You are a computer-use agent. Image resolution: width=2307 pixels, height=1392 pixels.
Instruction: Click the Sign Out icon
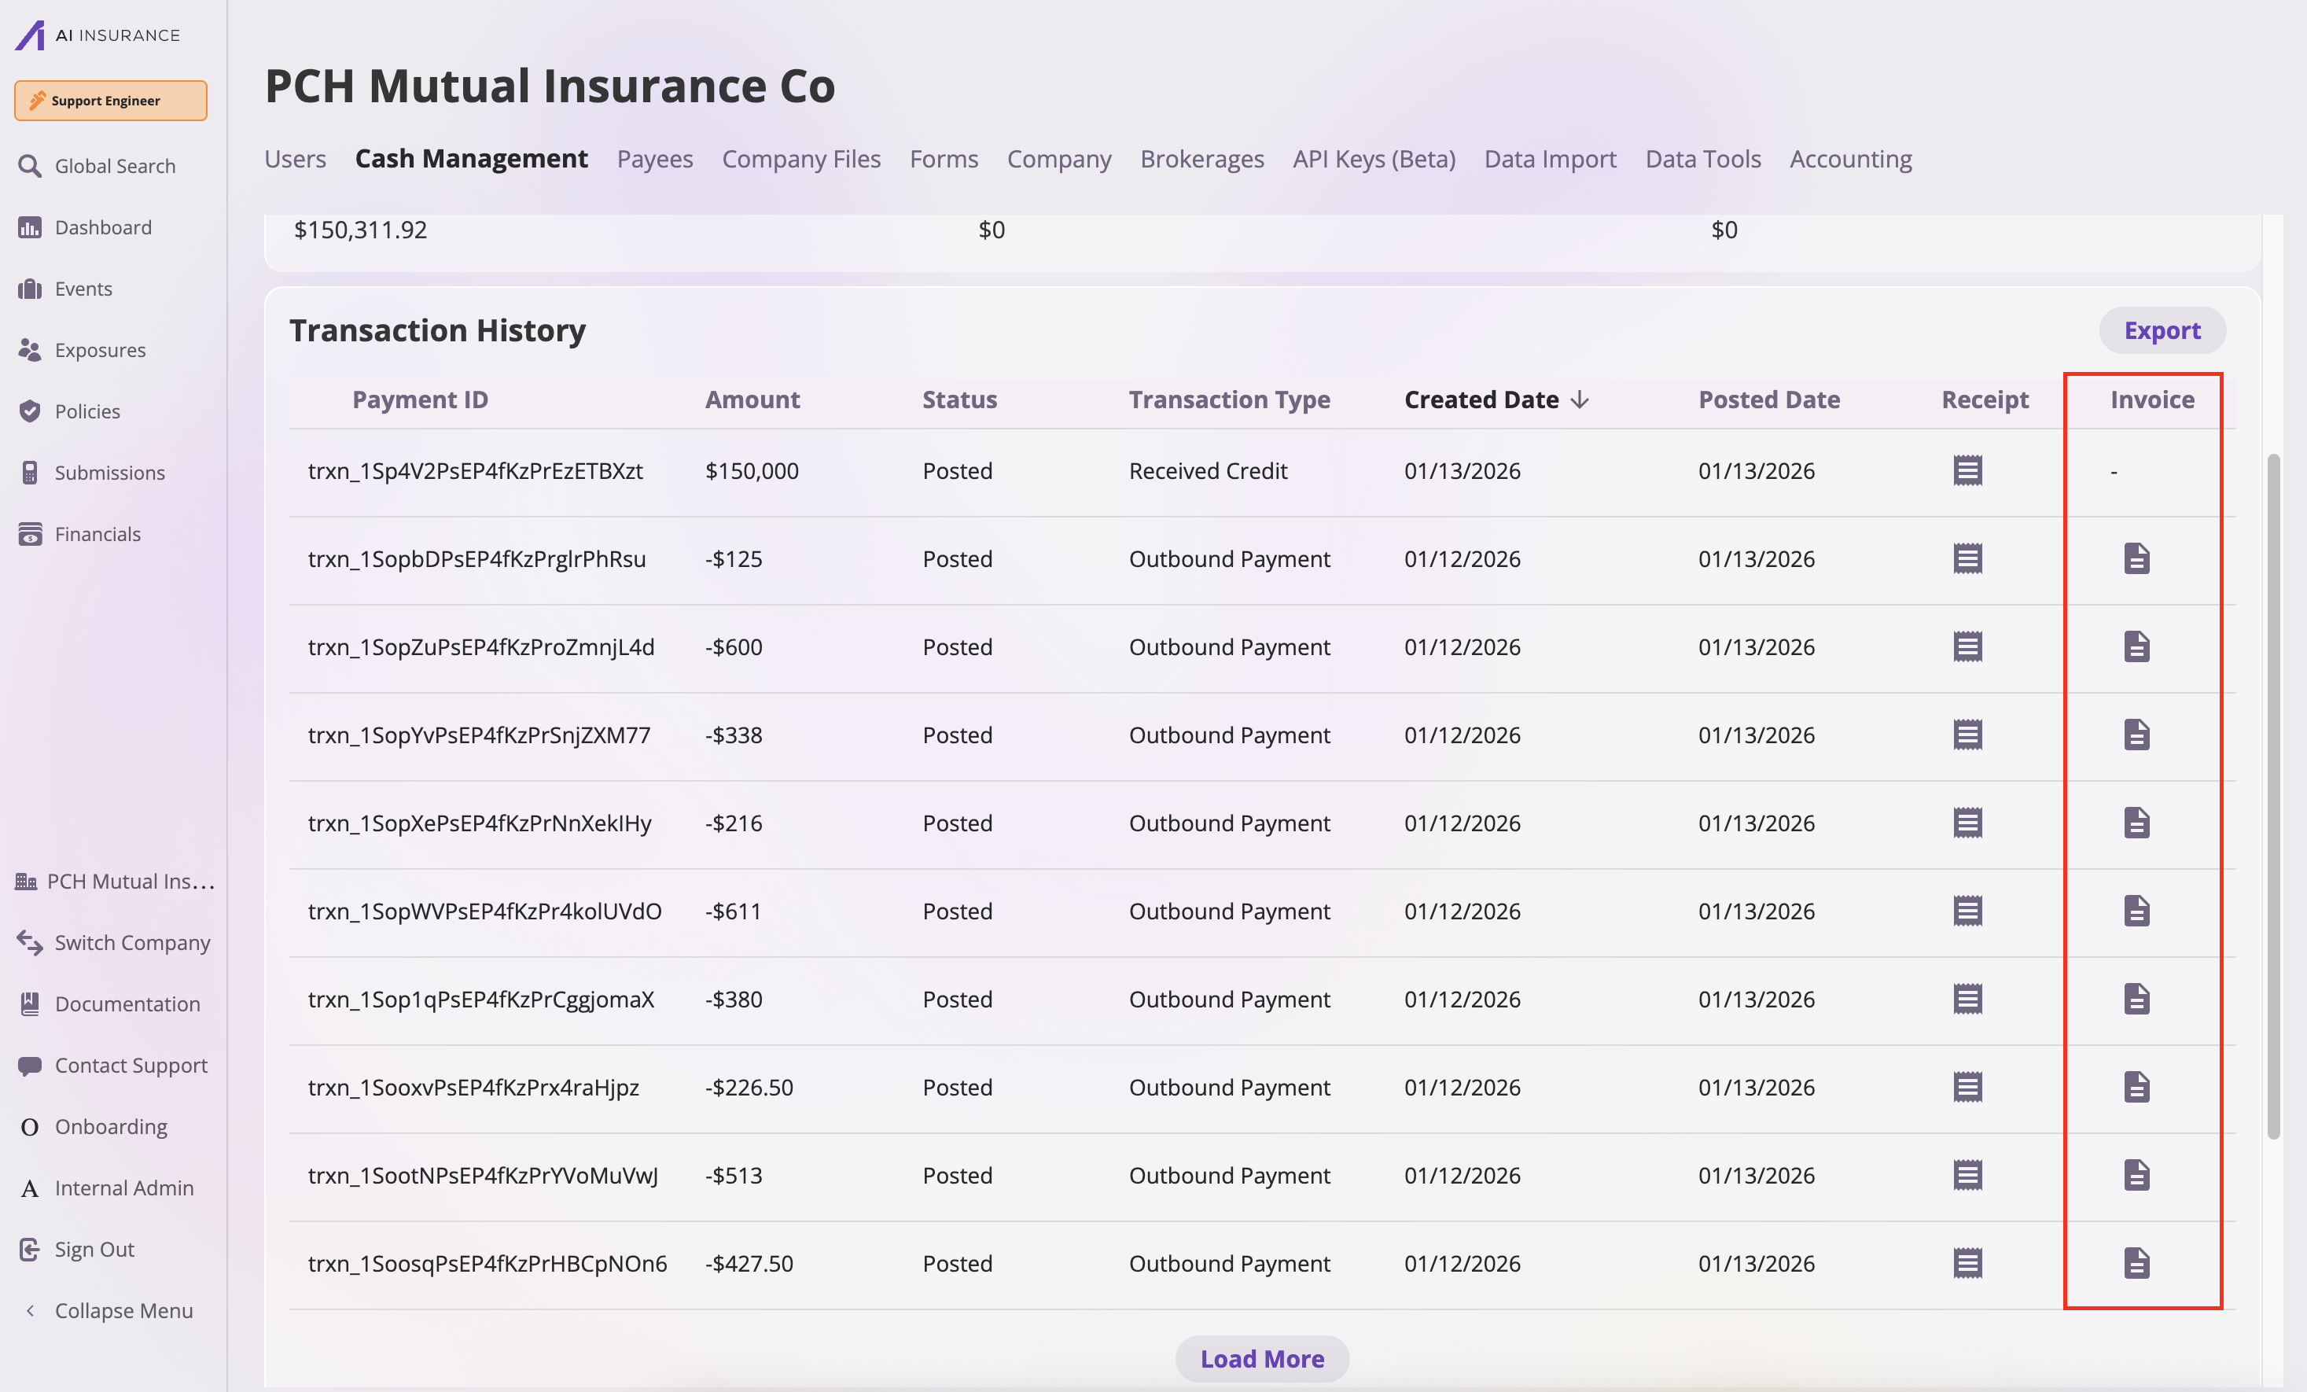coord(30,1249)
